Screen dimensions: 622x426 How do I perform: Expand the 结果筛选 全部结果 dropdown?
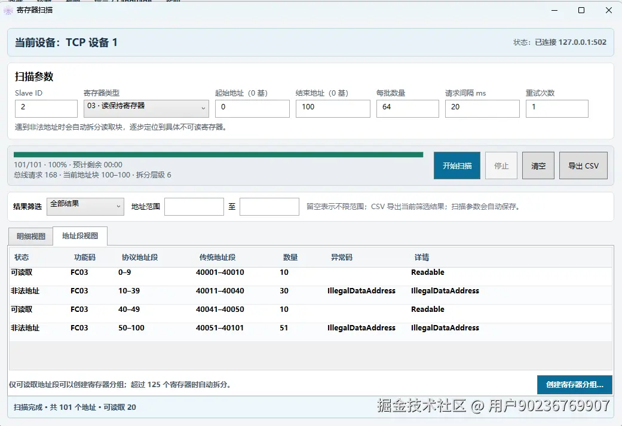point(85,207)
